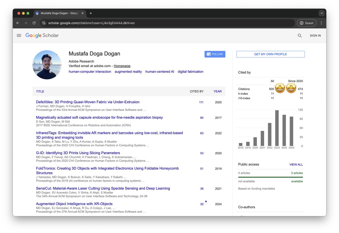The height and width of the screenshot is (233, 339).
Task: Open the 63 citations count link
Action: (x=202, y=133)
